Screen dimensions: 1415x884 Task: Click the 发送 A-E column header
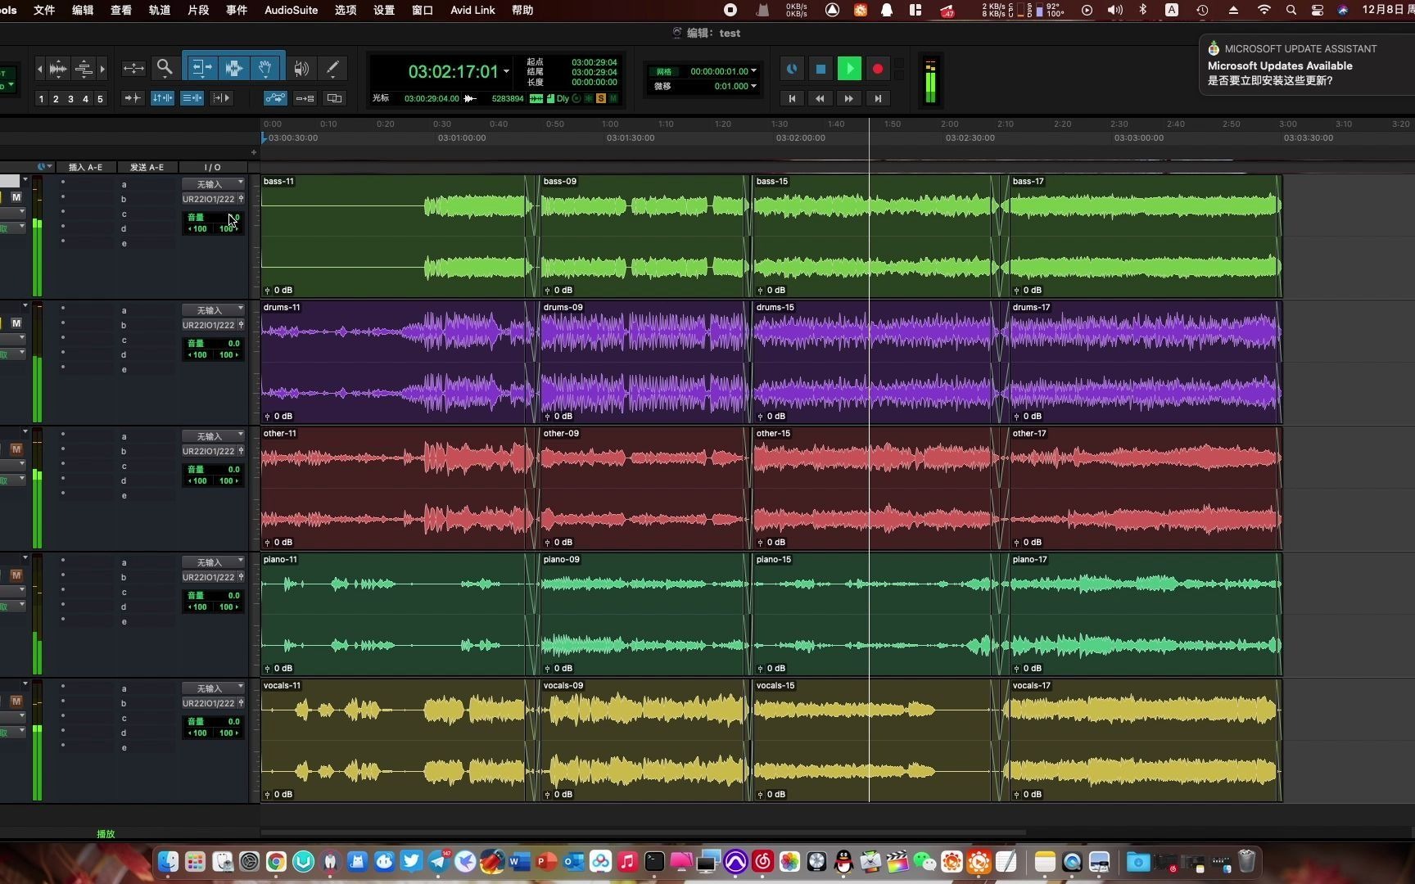(x=147, y=167)
